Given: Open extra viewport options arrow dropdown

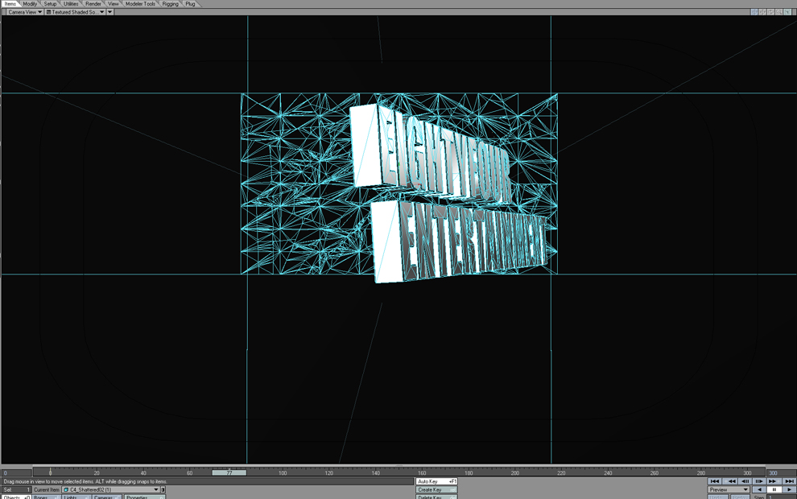Looking at the screenshot, I should (109, 12).
